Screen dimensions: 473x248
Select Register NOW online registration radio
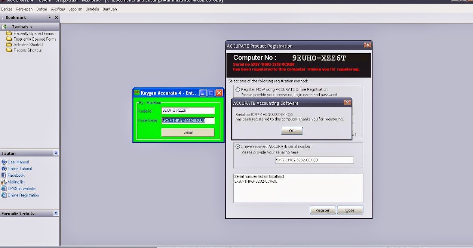pos(238,89)
